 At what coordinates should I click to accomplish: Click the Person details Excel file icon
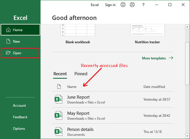pyautogui.click(x=59, y=132)
